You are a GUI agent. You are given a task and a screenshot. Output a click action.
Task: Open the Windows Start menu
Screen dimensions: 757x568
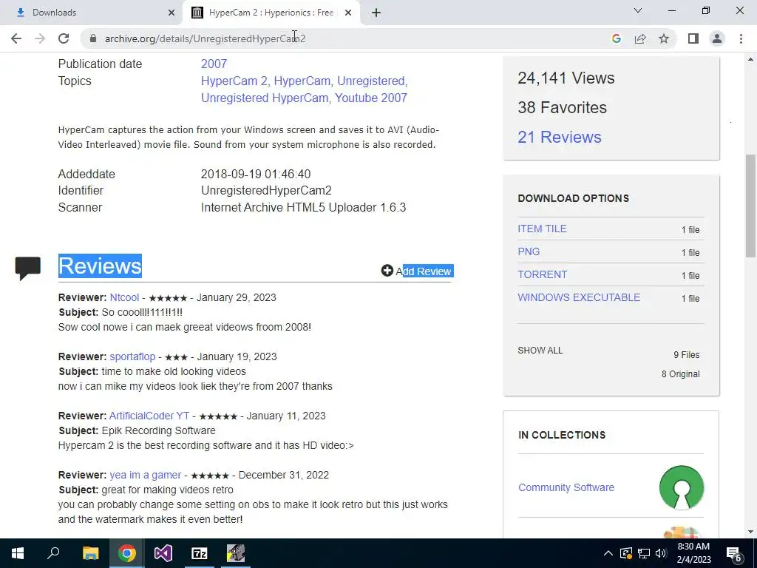point(18,553)
